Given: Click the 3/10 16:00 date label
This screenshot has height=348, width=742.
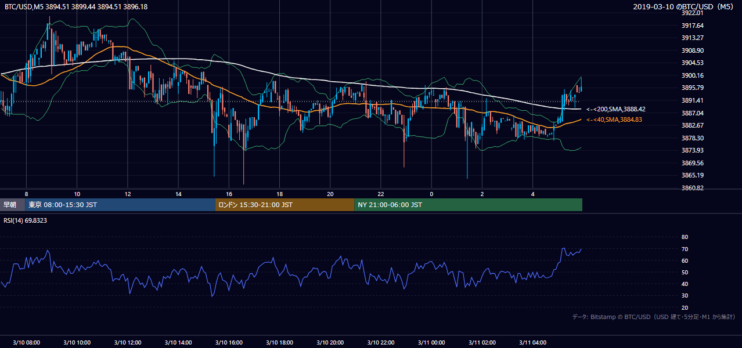Looking at the screenshot, I should point(229,343).
